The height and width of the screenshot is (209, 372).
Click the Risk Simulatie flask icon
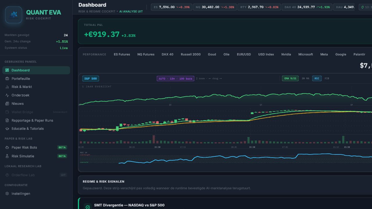[x=7, y=156]
